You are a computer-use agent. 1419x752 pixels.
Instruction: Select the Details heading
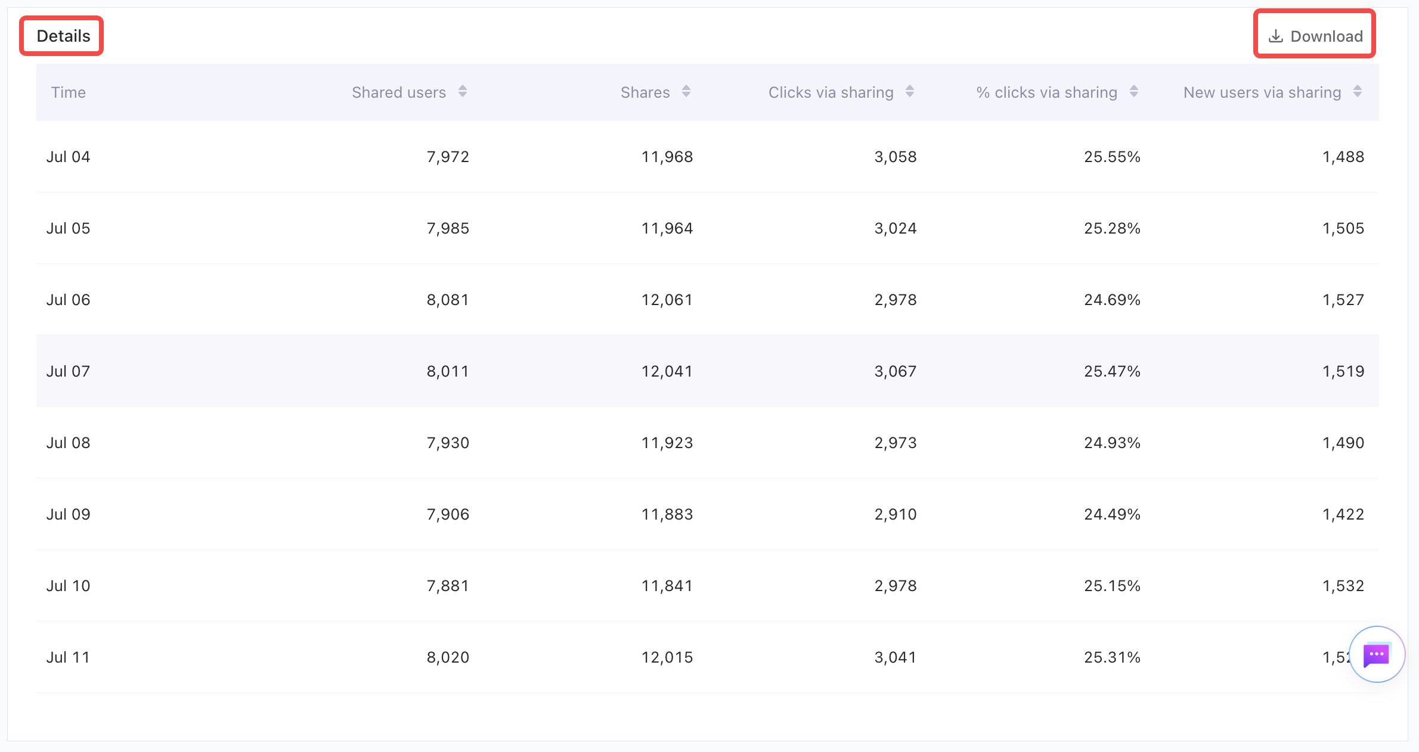tap(63, 36)
